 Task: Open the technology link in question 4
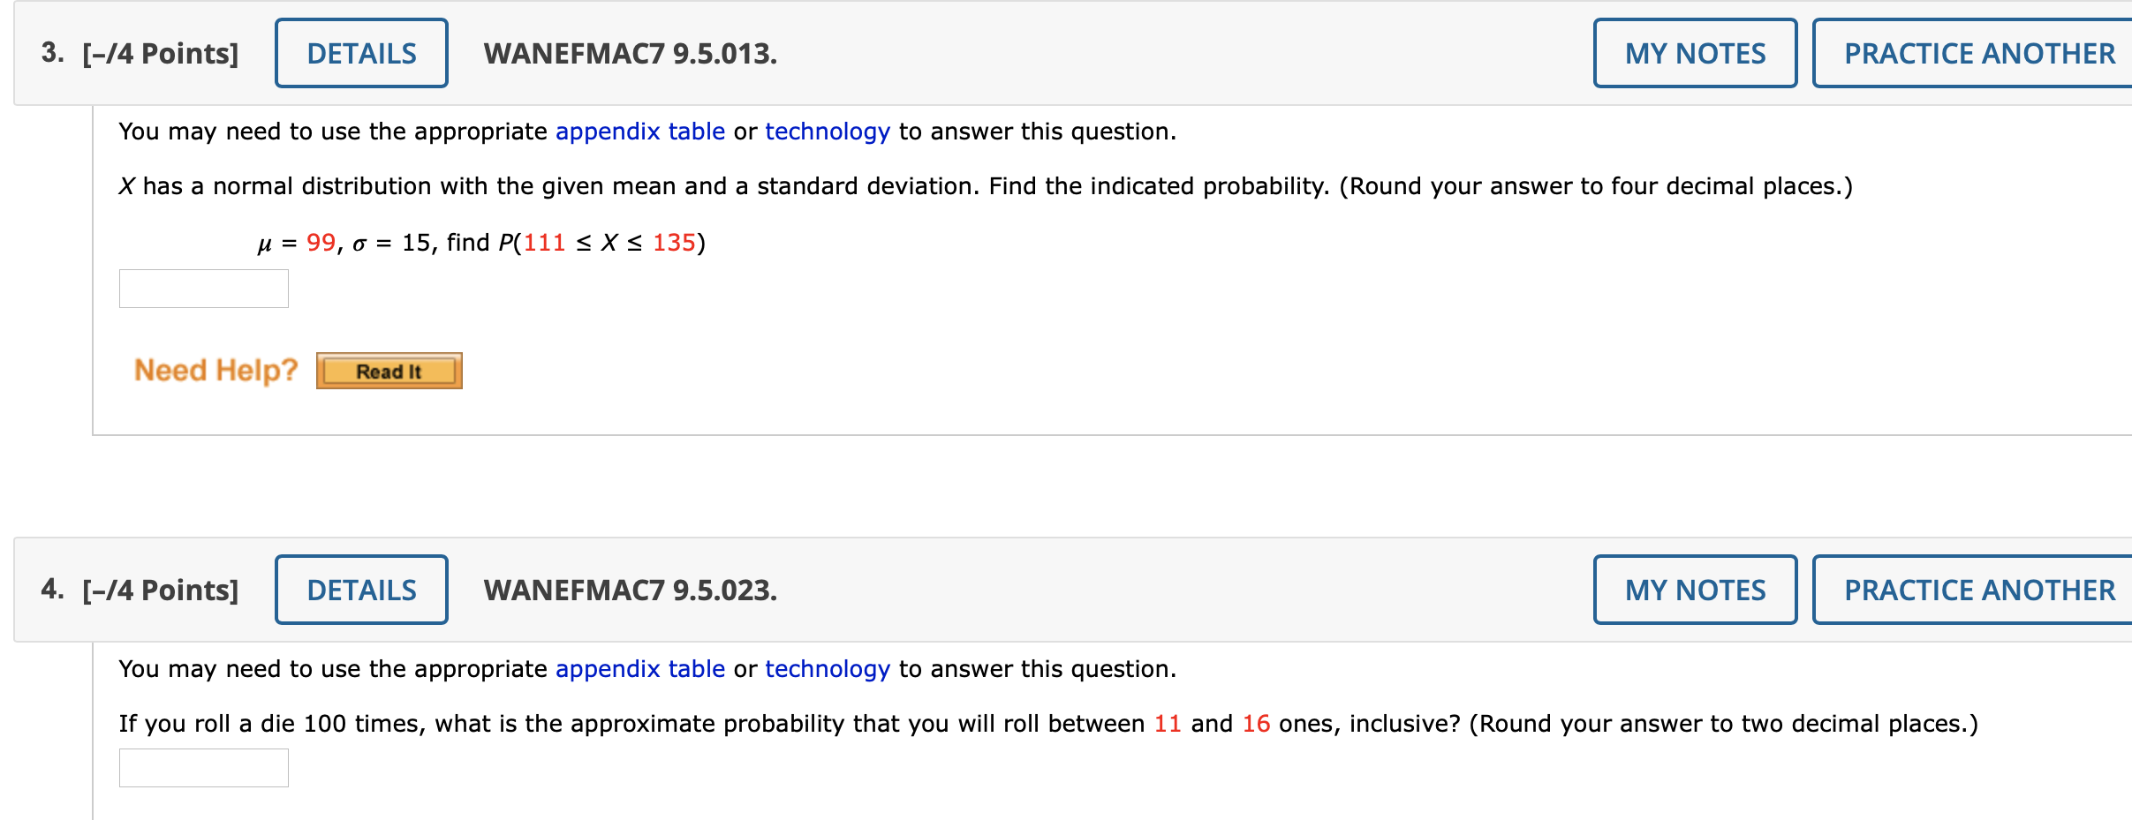pyautogui.click(x=827, y=668)
